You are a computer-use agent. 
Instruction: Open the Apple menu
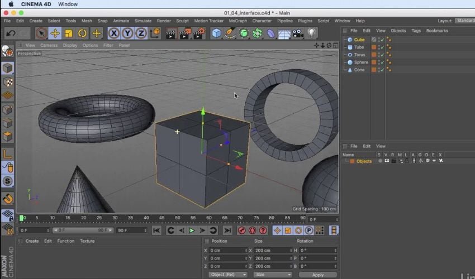[11, 4]
